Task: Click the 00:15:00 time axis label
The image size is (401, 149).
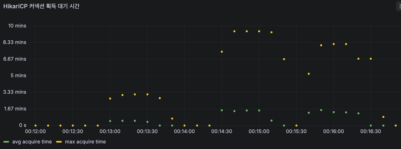Action: click(259, 131)
